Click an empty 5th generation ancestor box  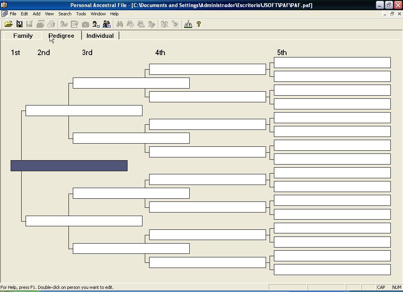[332, 63]
